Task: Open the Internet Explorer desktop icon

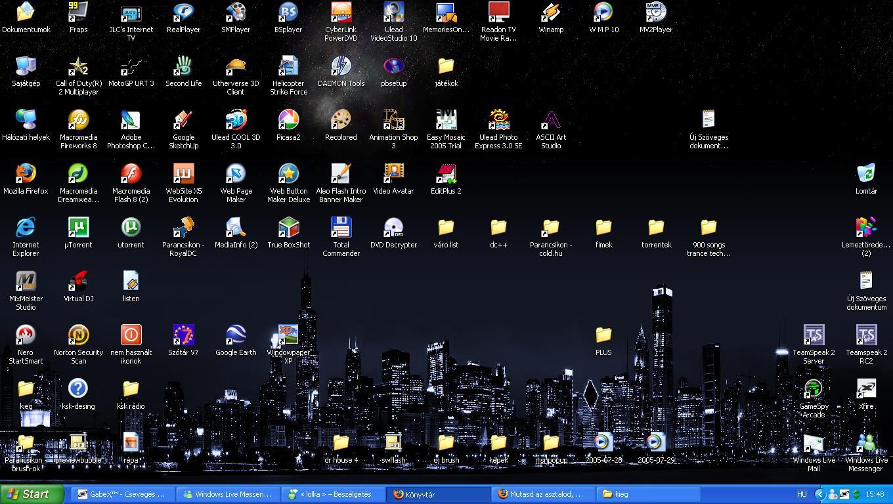Action: coord(26,237)
